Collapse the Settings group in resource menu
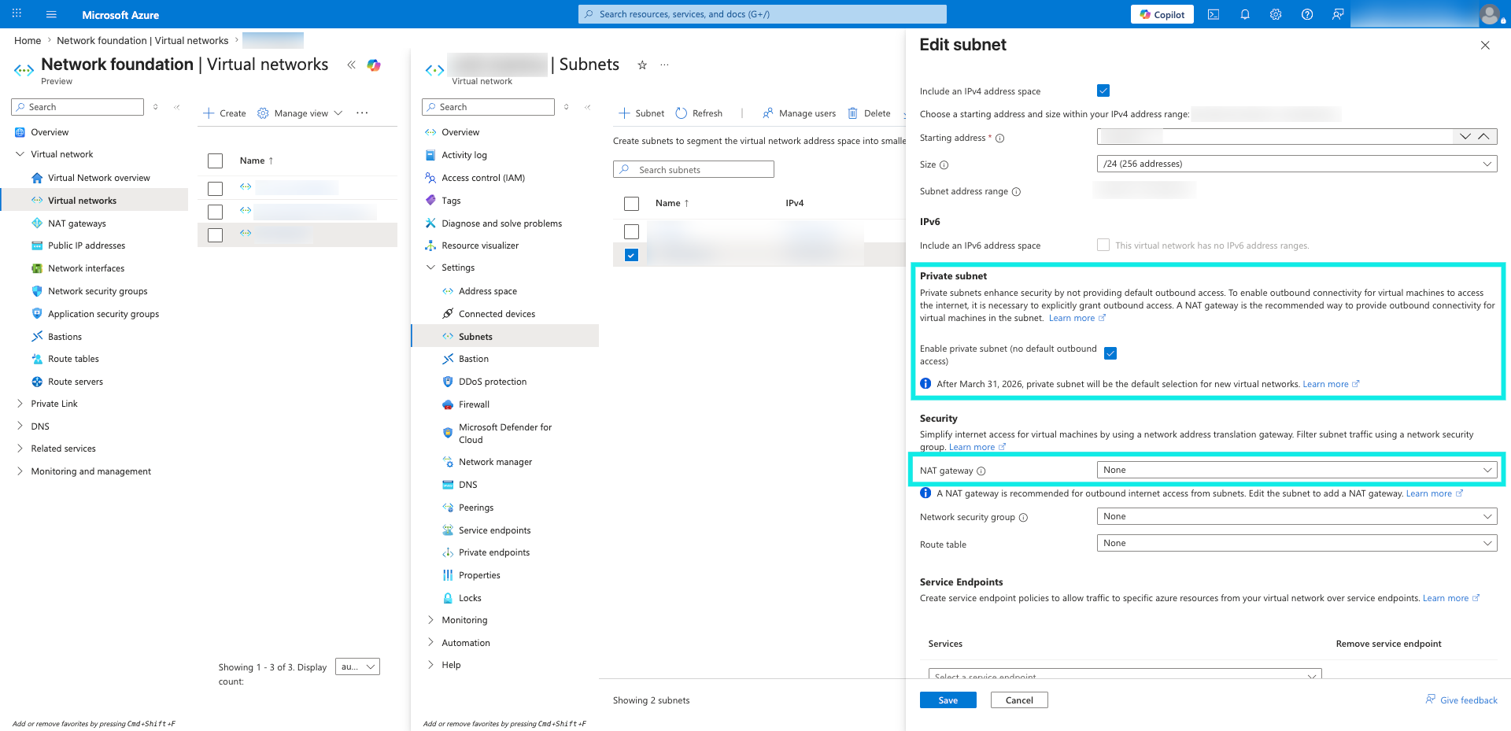Image resolution: width=1511 pixels, height=731 pixels. [430, 268]
